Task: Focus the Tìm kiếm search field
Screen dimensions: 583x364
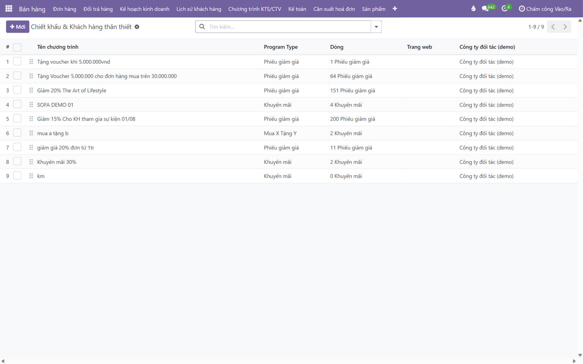Action: coord(288,27)
